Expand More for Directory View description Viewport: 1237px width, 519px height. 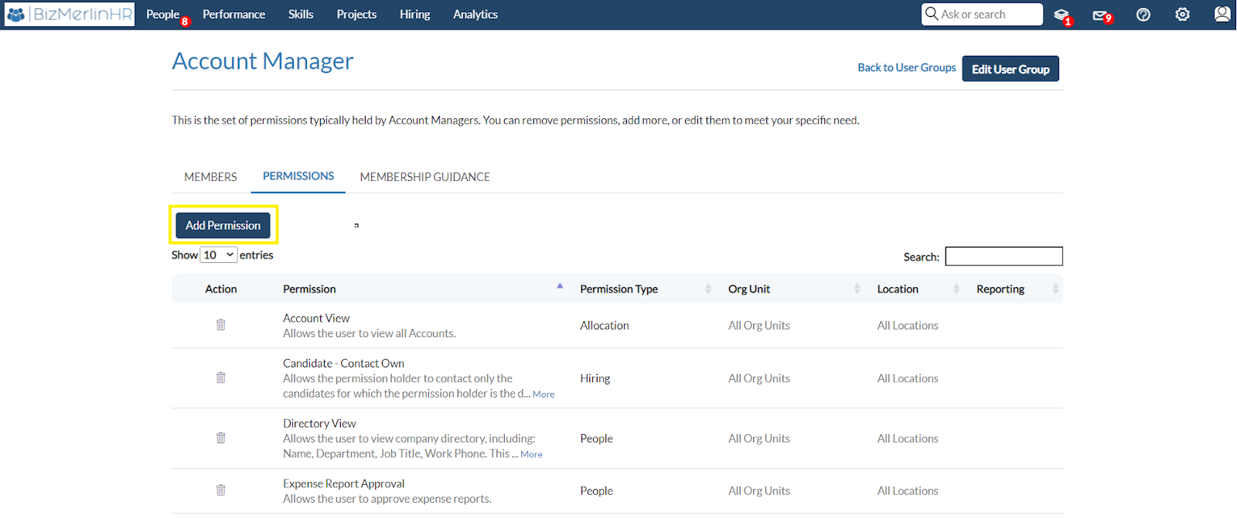pos(532,455)
